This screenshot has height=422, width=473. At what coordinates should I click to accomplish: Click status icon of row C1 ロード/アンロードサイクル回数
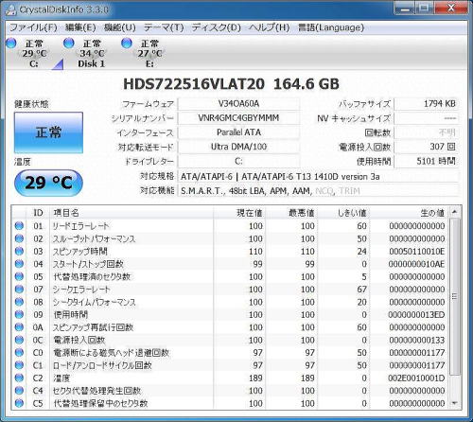[x=19, y=365]
